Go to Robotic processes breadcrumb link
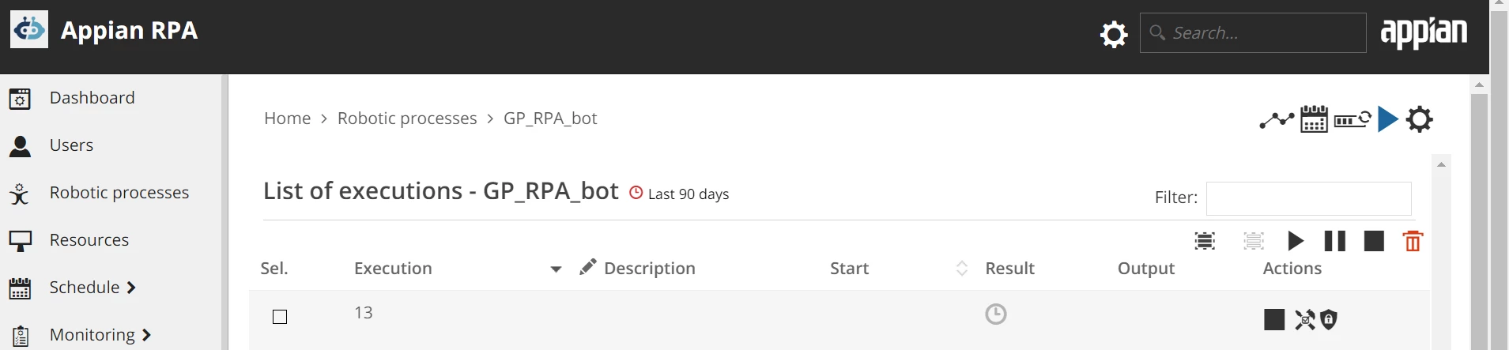Viewport: 1509px width, 350px height. 407,119
